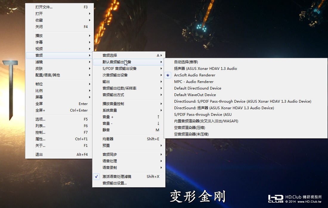
Task: Open 系统音量 submenu
Action: point(129,110)
